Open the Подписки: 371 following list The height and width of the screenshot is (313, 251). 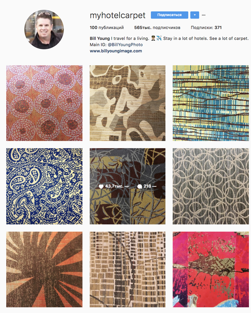click(206, 27)
